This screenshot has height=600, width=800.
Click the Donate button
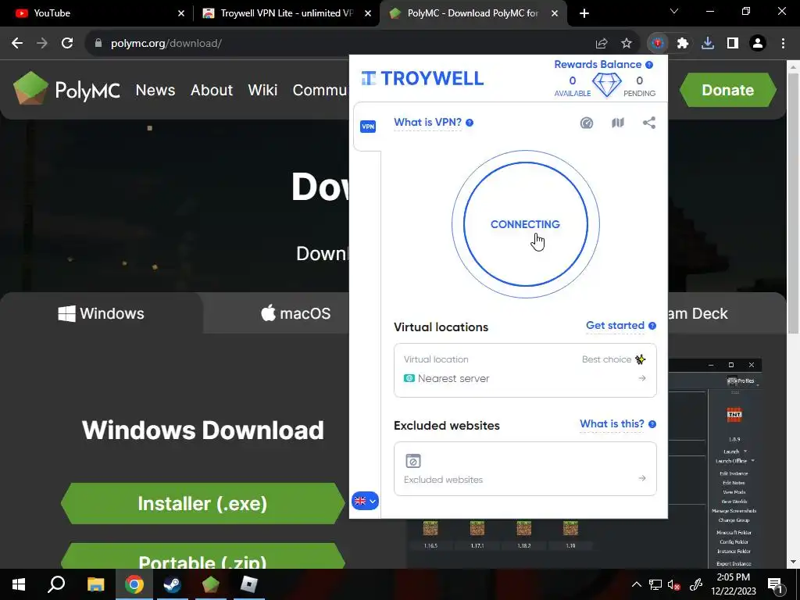pyautogui.click(x=728, y=90)
